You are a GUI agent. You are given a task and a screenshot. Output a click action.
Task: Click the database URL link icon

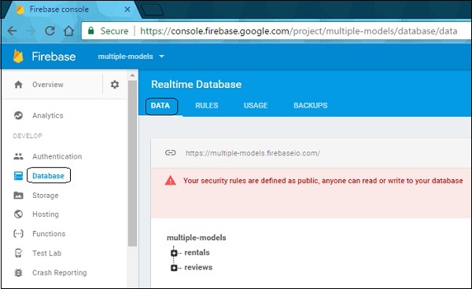click(171, 152)
